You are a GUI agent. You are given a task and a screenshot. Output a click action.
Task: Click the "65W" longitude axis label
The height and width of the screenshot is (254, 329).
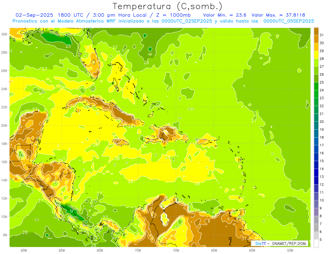click(x=214, y=250)
